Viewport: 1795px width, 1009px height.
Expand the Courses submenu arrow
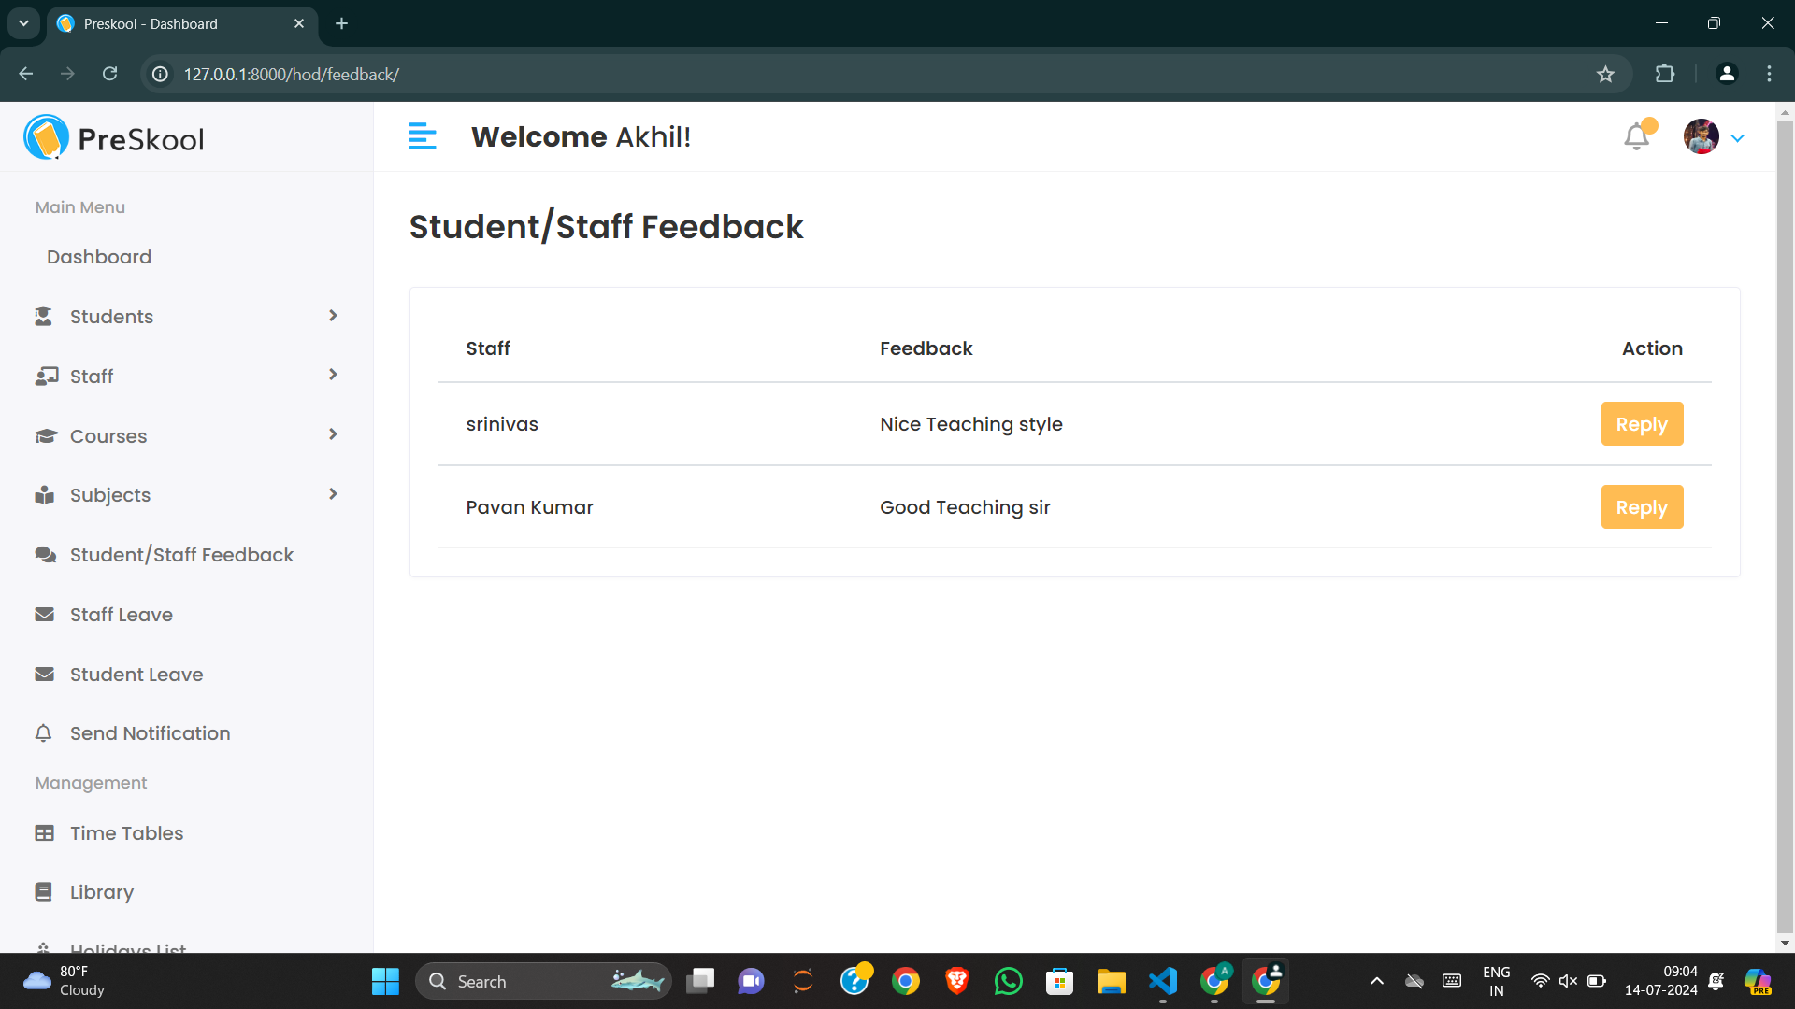tap(333, 434)
